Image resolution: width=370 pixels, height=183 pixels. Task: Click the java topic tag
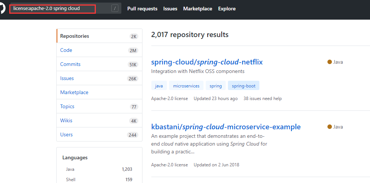[x=159, y=86]
